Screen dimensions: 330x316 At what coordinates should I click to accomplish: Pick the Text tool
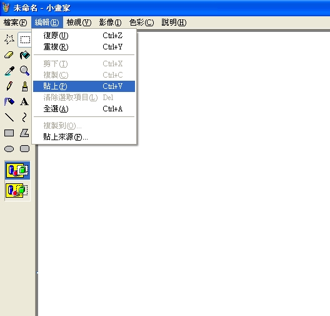pyautogui.click(x=25, y=102)
